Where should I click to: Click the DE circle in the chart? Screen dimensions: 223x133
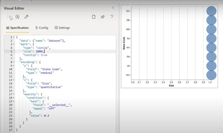[211, 20]
